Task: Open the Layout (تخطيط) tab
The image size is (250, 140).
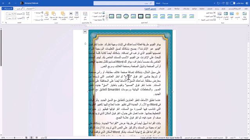Action: 202,9
